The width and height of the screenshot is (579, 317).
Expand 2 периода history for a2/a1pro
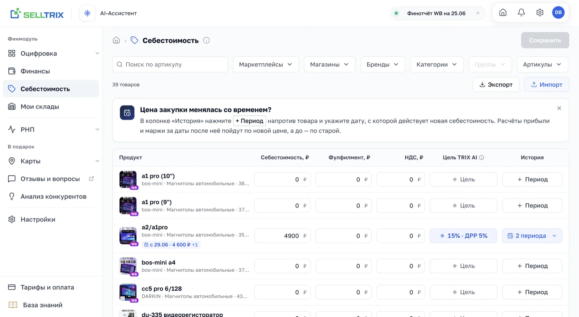point(532,236)
